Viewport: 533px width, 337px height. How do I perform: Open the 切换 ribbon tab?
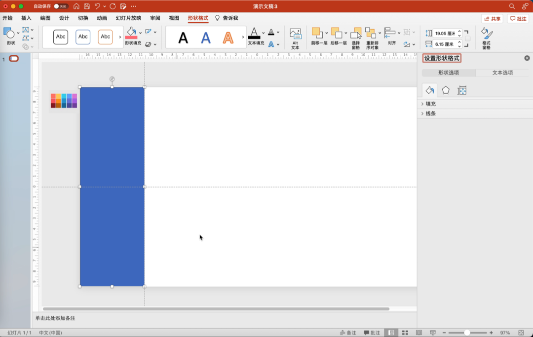[83, 18]
